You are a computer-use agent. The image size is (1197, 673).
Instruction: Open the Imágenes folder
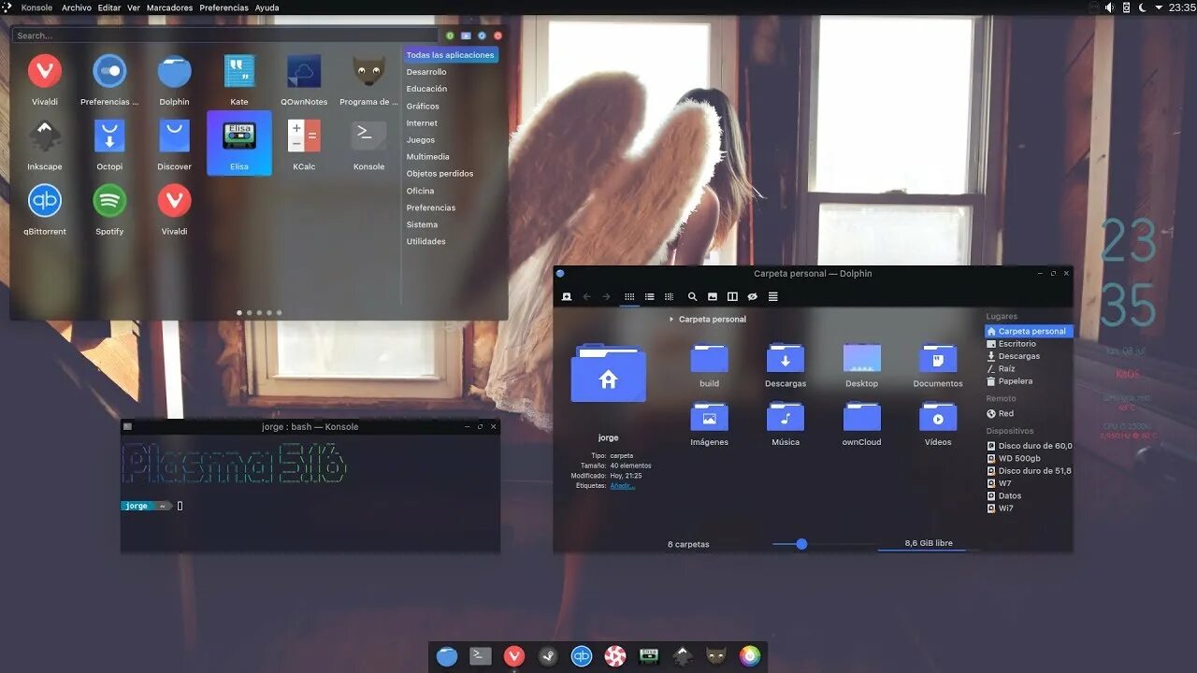709,423
